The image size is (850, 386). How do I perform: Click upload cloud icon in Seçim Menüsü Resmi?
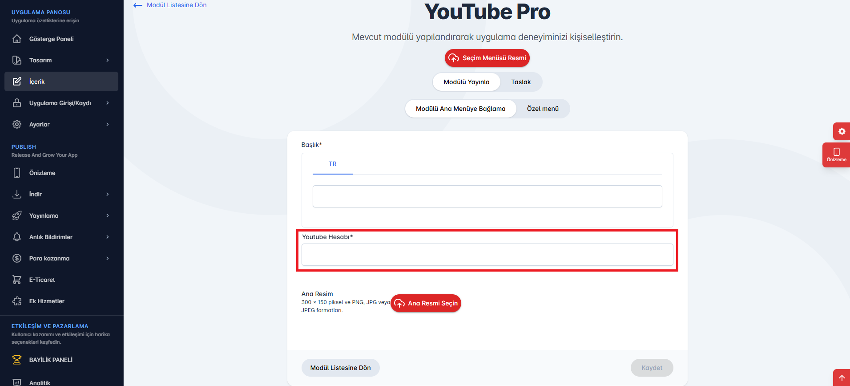pyautogui.click(x=454, y=58)
